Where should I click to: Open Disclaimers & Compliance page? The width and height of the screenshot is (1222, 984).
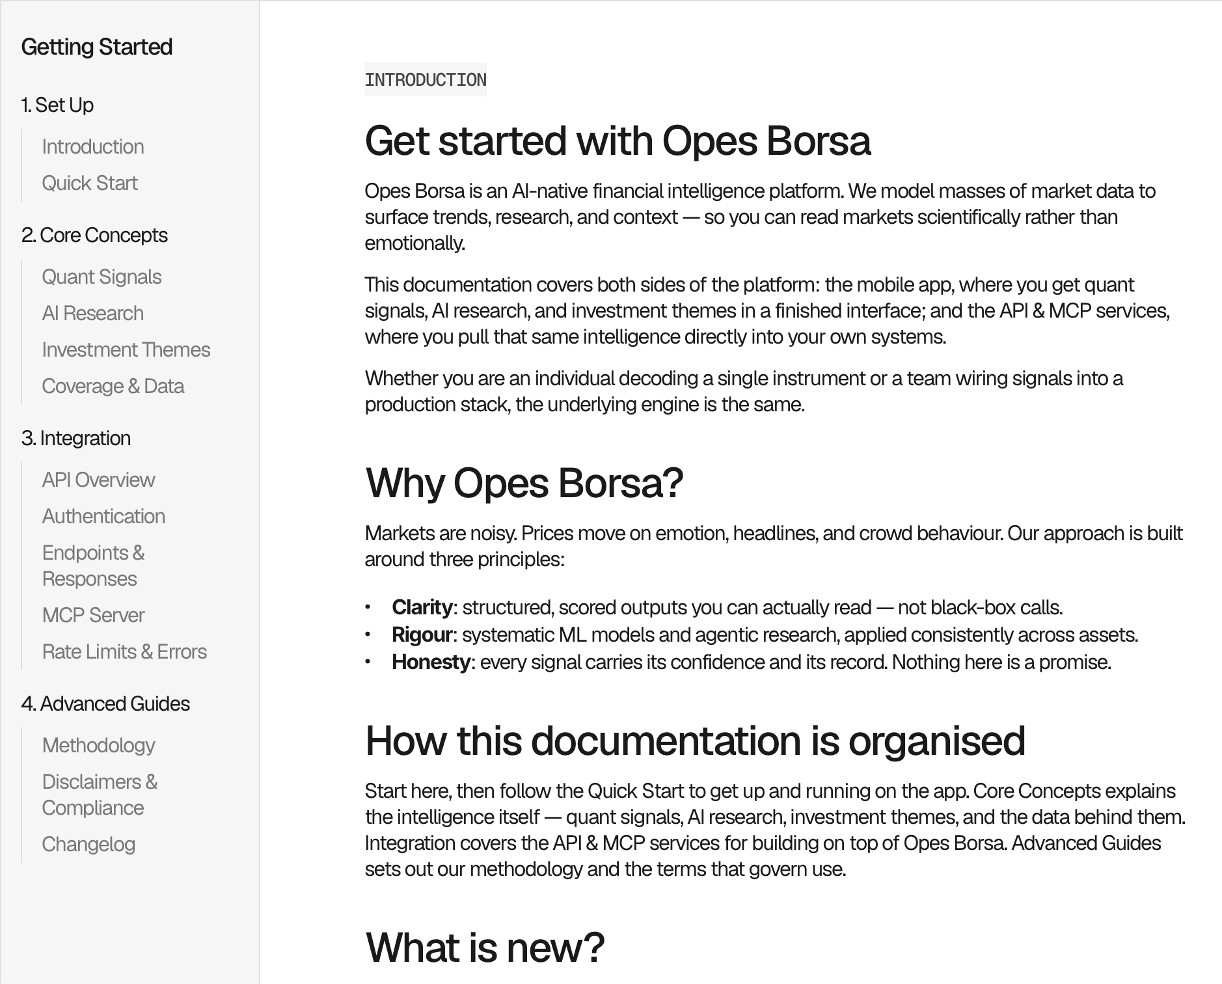pyautogui.click(x=100, y=795)
